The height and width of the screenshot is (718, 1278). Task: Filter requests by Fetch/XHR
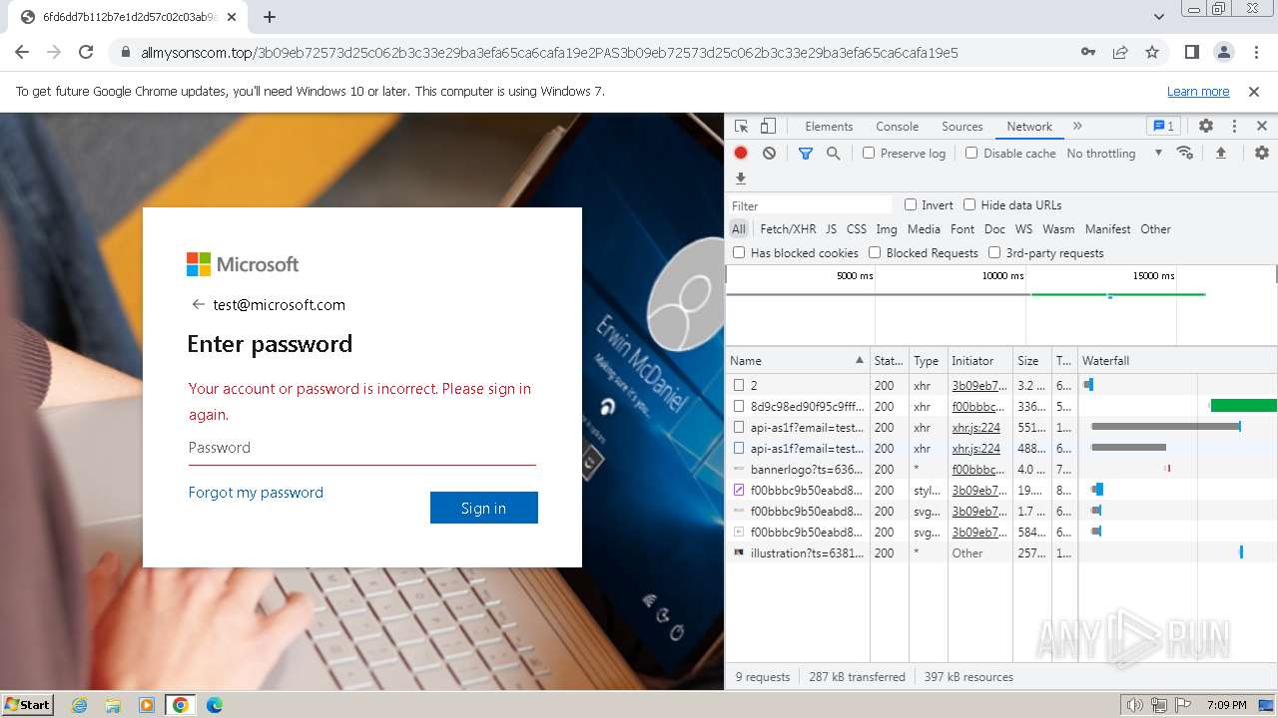pos(788,228)
